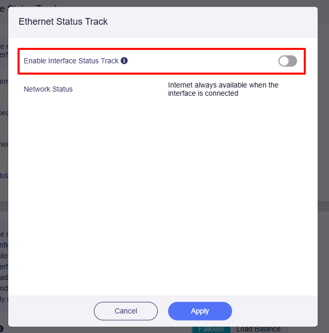
Task: Click the empty white dialog body area
Action: pos(163,196)
